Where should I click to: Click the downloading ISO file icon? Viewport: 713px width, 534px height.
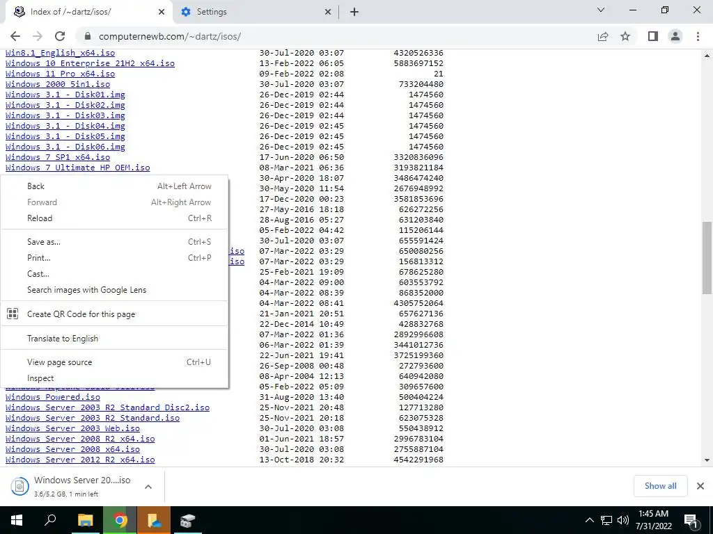(19, 486)
